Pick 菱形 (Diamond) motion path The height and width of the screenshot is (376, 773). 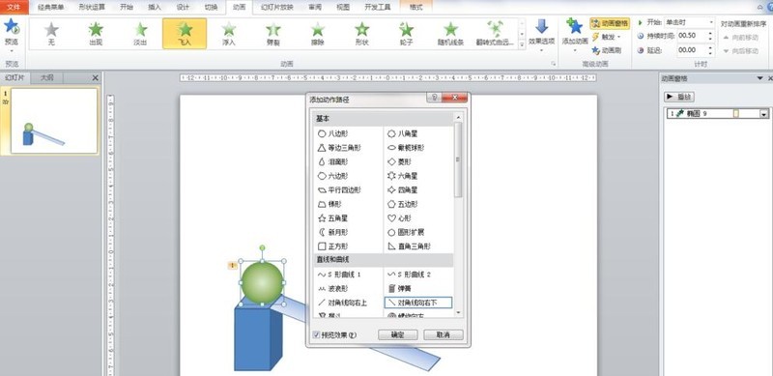click(399, 161)
